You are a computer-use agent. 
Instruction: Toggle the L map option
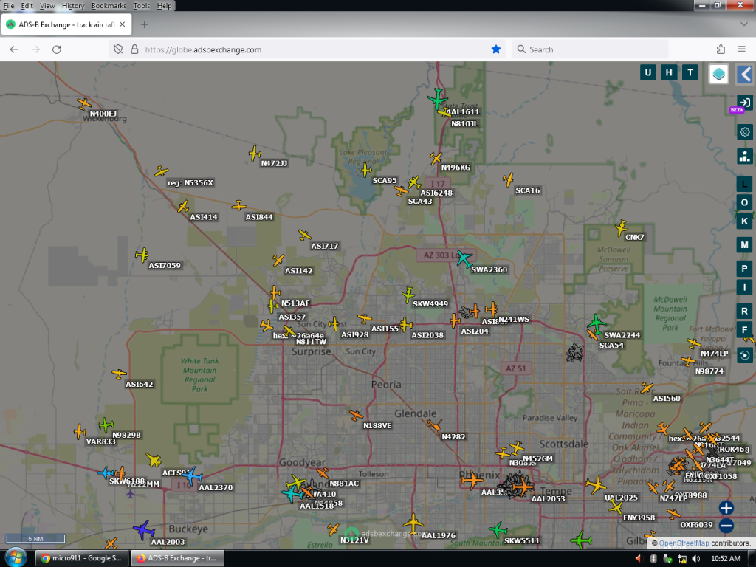(x=744, y=184)
